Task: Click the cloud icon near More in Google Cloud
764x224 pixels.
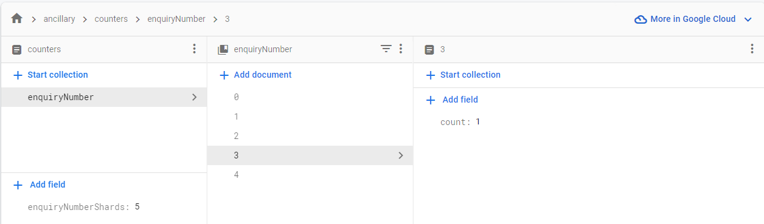Action: pyautogui.click(x=640, y=19)
